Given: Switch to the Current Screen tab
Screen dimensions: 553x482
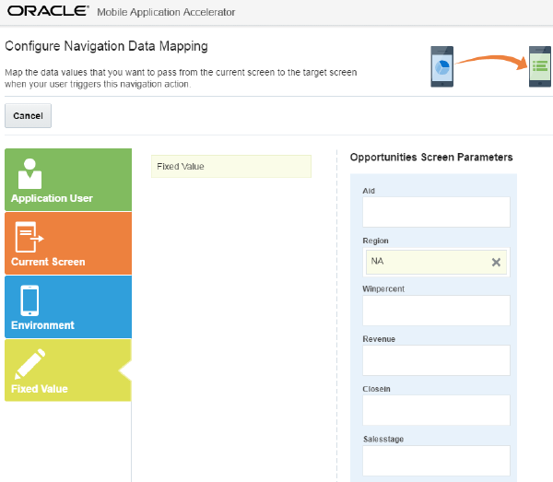Looking at the screenshot, I should click(x=48, y=262).
